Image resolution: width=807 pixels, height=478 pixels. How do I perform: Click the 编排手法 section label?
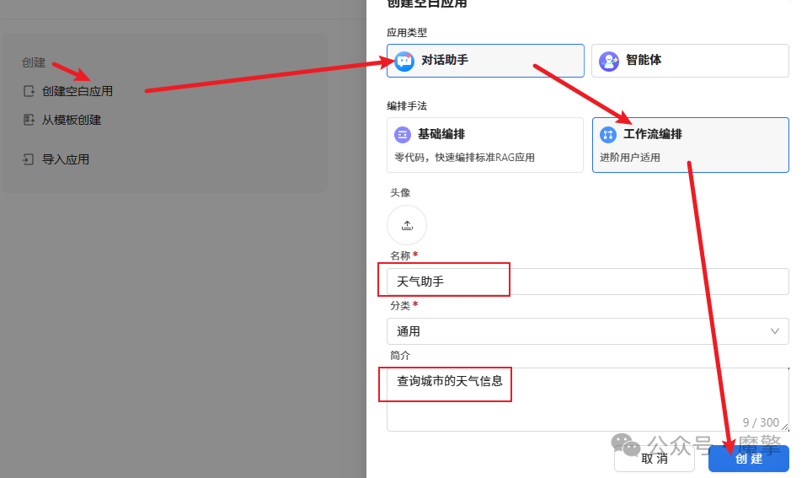[407, 106]
